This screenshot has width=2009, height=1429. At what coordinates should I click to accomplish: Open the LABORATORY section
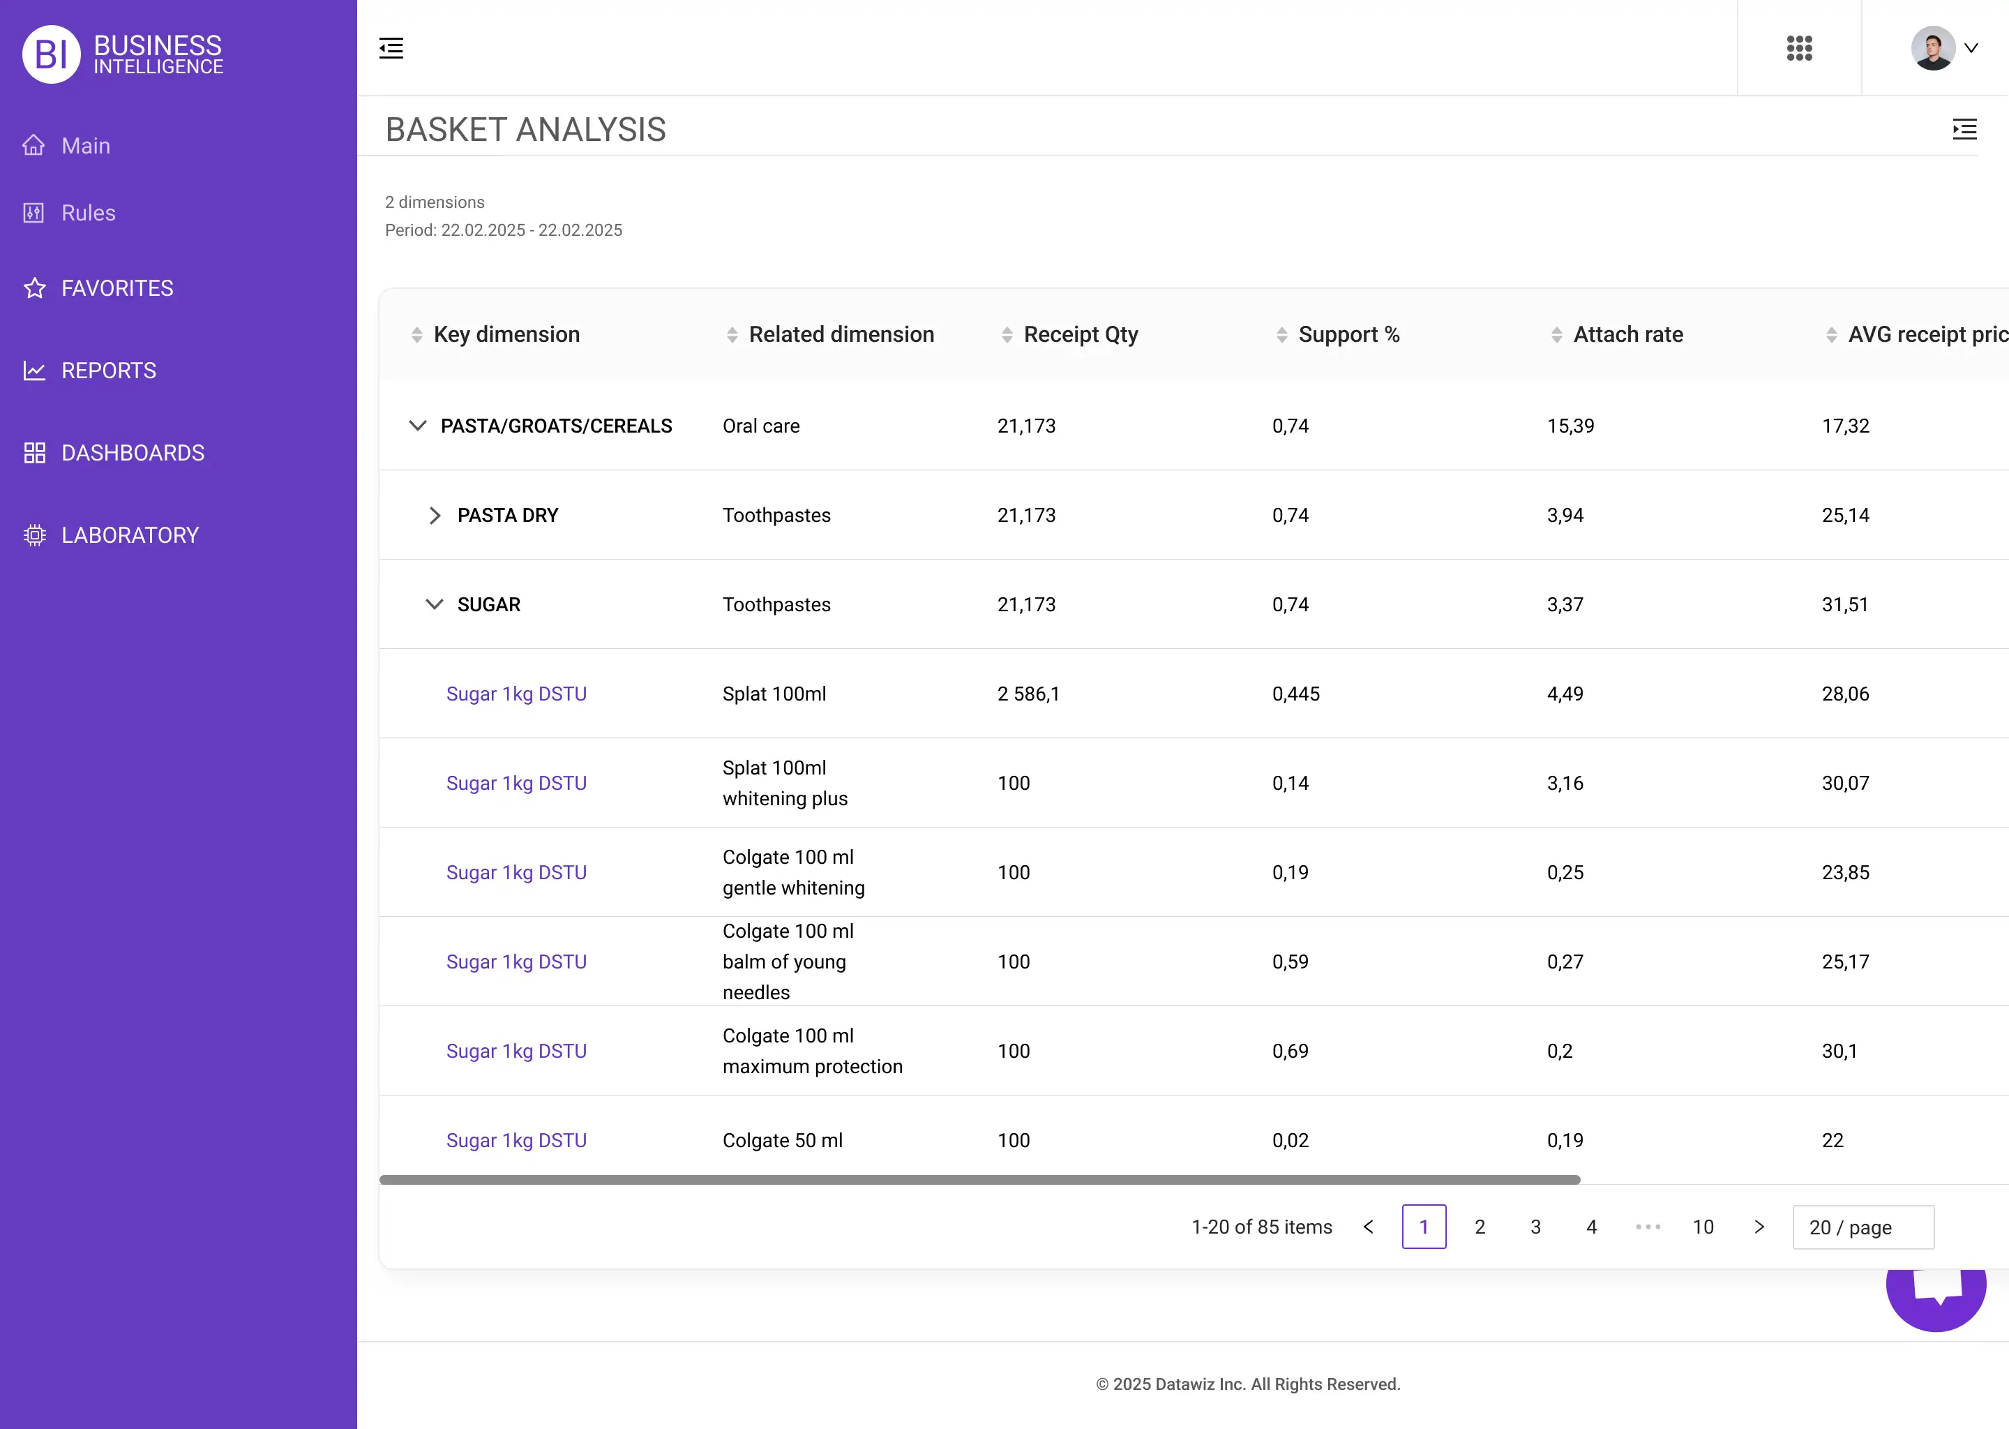click(x=129, y=535)
